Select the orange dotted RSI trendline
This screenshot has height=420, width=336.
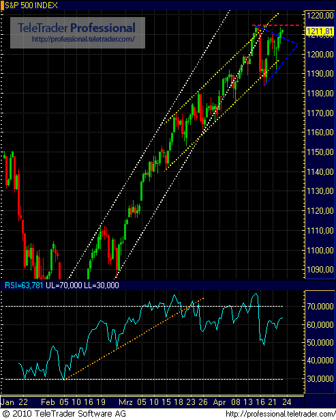[x=134, y=338]
